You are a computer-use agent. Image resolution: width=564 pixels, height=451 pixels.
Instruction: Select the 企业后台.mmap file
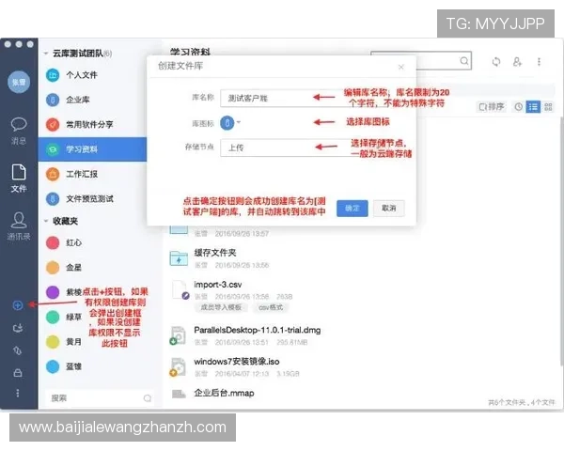[224, 393]
